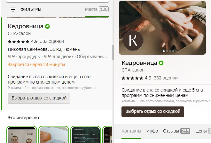Open the Контакты tab
Viewport: 211px width, 143px height.
(x=131, y=131)
